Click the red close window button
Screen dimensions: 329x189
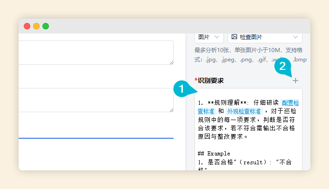point(27,26)
